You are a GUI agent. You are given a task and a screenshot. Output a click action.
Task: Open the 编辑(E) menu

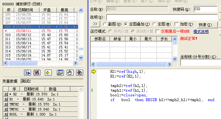(x=113, y=1)
